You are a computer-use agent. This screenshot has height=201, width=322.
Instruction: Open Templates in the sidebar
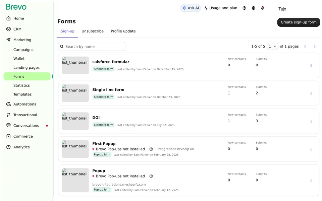(x=22, y=94)
